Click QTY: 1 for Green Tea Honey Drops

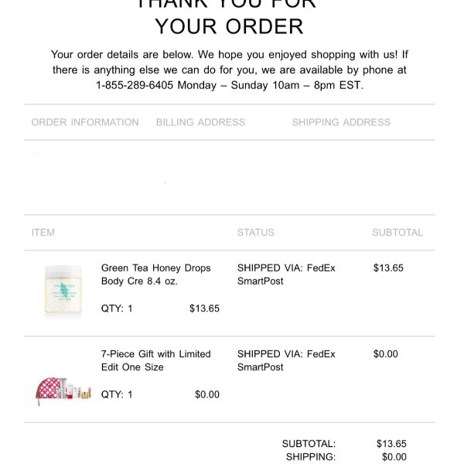coord(117,309)
